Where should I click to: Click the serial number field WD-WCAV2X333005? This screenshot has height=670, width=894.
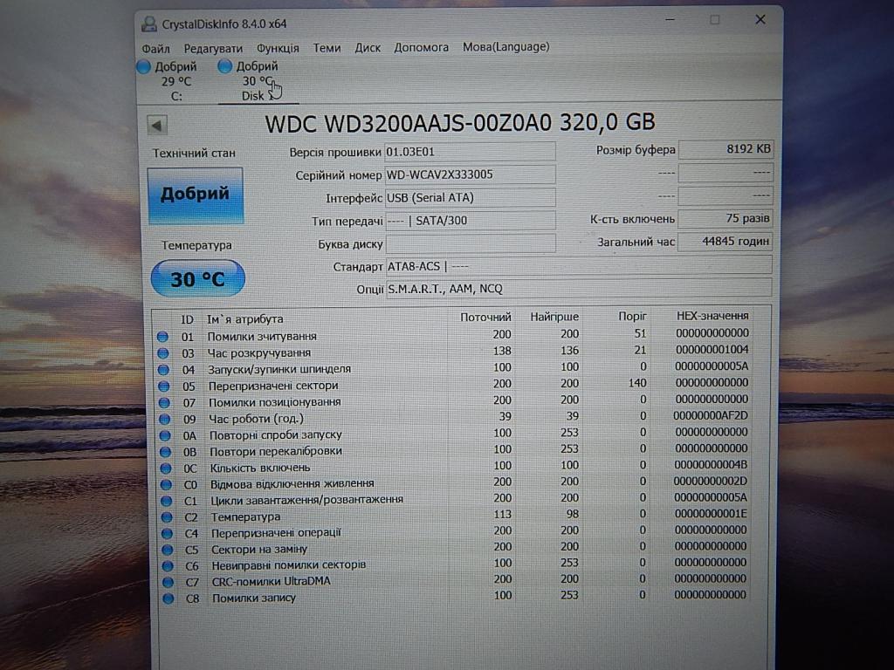[471, 174]
